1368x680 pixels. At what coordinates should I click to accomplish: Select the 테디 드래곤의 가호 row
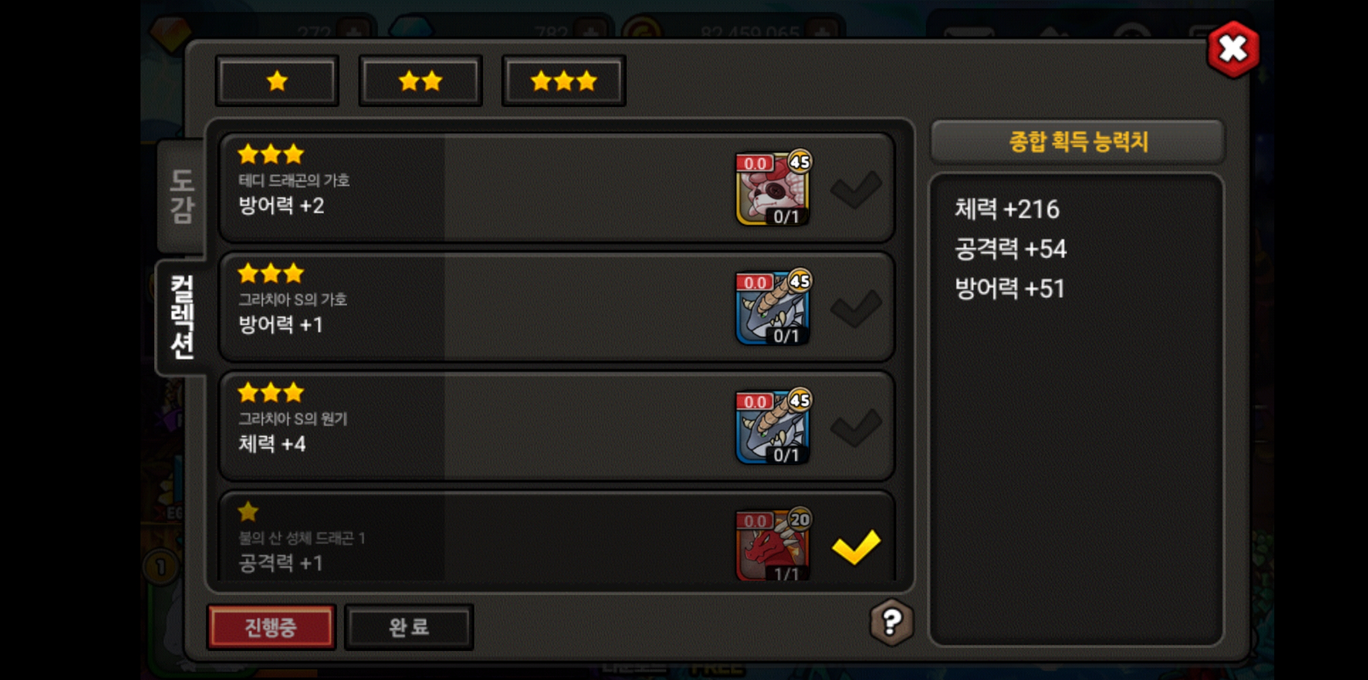tap(557, 188)
